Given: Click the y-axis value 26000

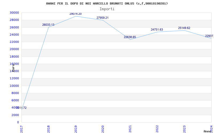Looking at the screenshot, I should coord(14,27).
